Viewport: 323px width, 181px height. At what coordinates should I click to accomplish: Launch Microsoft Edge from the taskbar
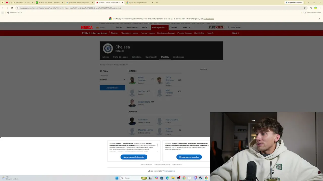(x=167, y=178)
